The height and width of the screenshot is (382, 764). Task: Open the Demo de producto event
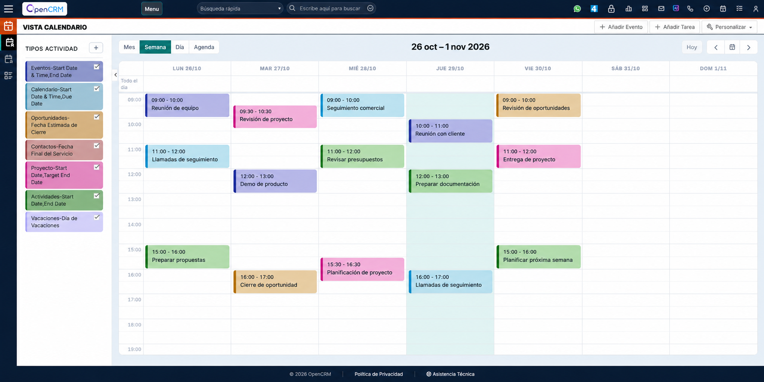(x=275, y=181)
